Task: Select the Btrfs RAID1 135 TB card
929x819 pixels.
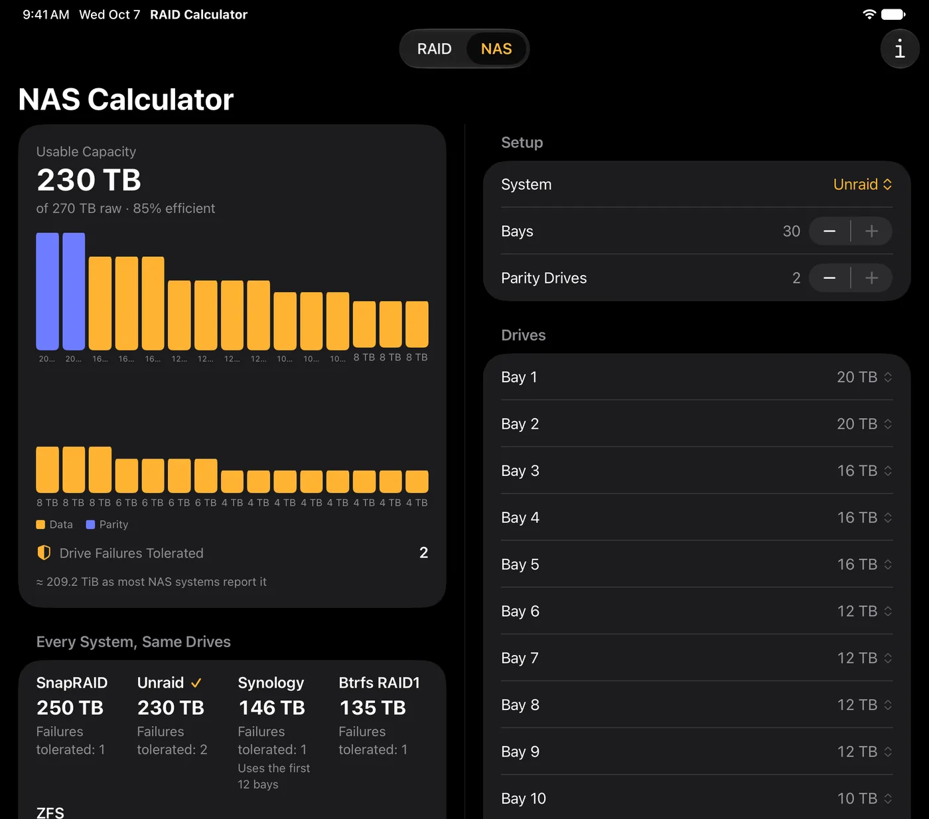Action: [x=381, y=716]
